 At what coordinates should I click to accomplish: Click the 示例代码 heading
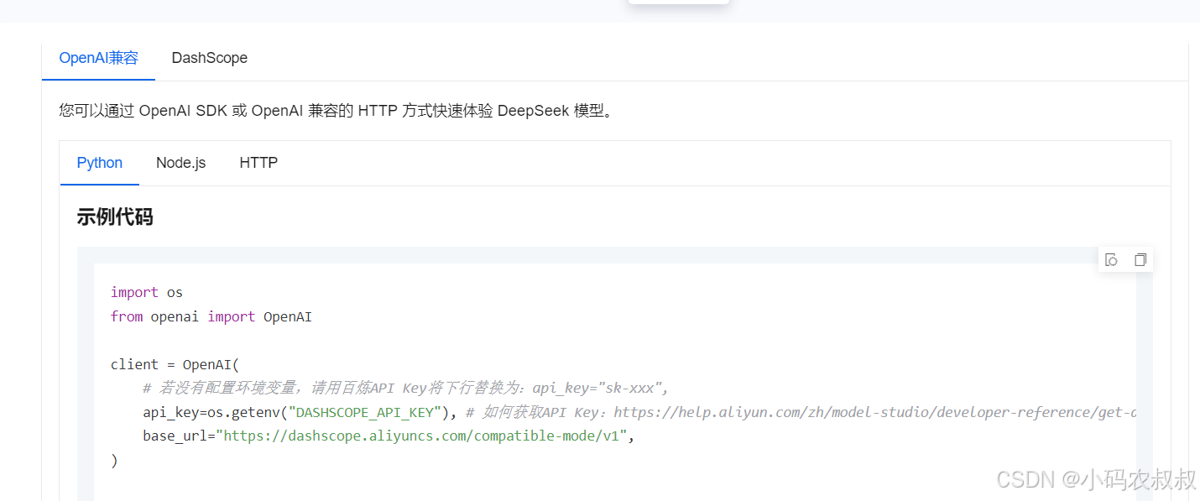(115, 217)
